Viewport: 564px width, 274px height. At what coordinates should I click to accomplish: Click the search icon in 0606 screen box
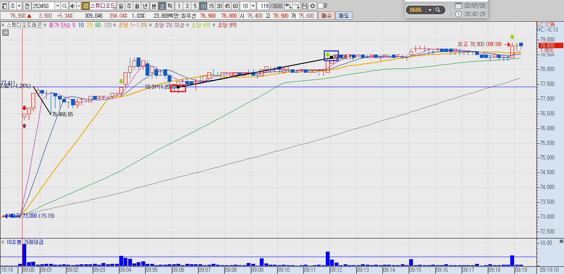[x=438, y=10]
